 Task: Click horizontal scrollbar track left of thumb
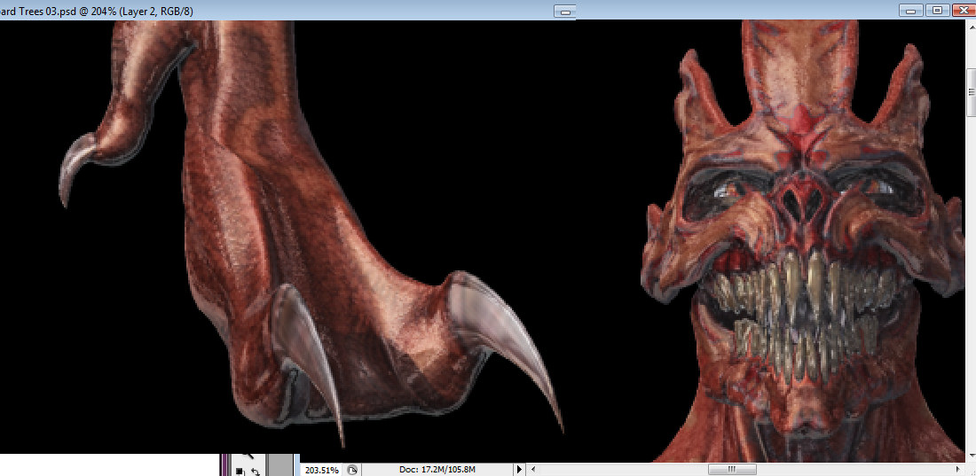click(621, 469)
